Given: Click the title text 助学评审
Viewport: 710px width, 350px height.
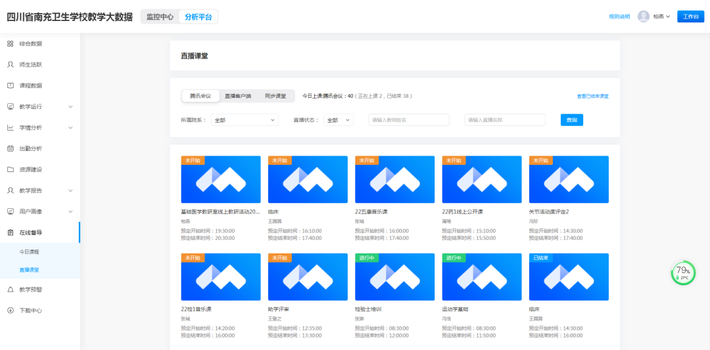Looking at the screenshot, I should point(279,309).
